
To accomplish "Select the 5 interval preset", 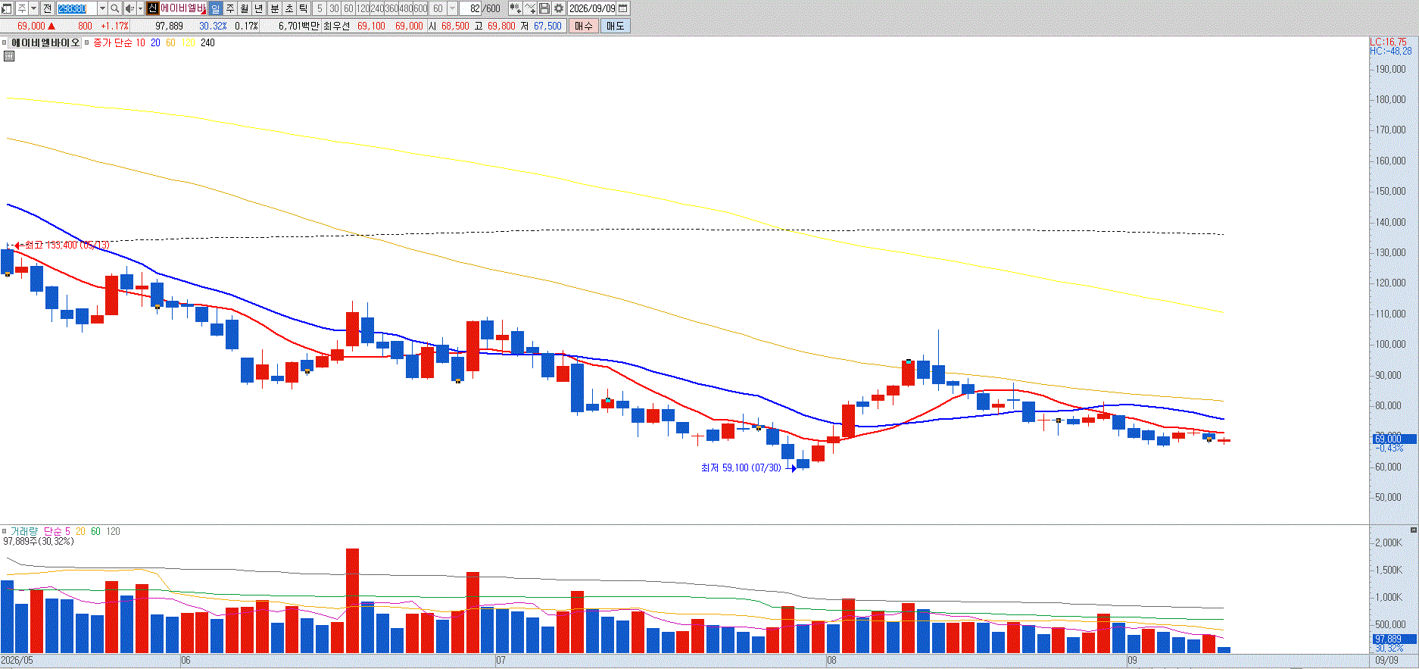I will point(320,8).
